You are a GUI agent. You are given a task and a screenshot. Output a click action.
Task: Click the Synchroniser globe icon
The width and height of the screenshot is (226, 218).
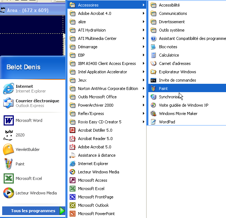point(153,97)
